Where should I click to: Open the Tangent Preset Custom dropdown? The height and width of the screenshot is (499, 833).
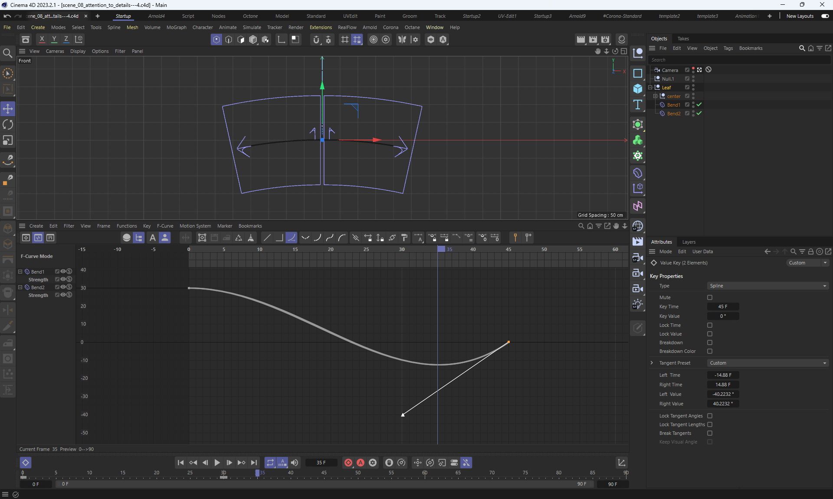click(x=767, y=363)
